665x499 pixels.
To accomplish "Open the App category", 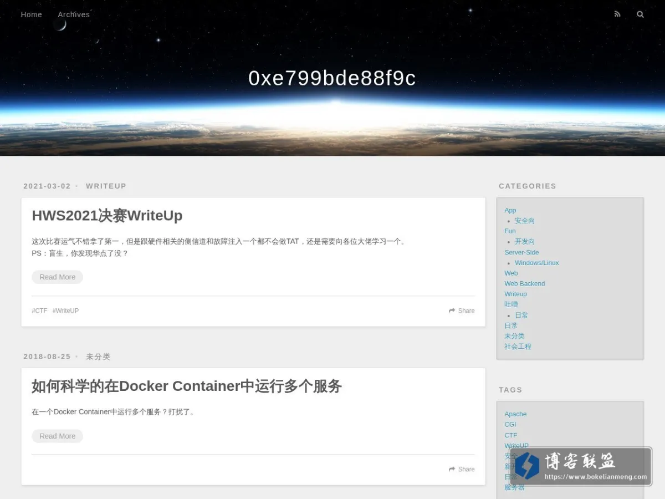I will [510, 210].
